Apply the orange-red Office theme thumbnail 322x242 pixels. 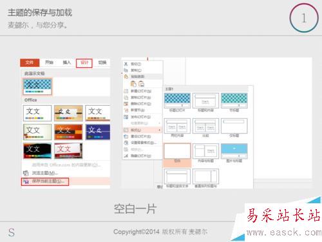click(x=68, y=132)
